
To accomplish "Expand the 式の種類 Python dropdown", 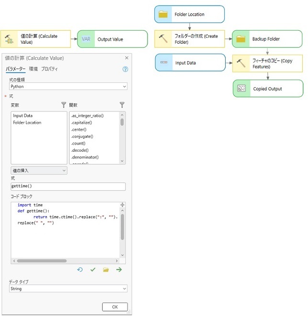I will point(68,86).
